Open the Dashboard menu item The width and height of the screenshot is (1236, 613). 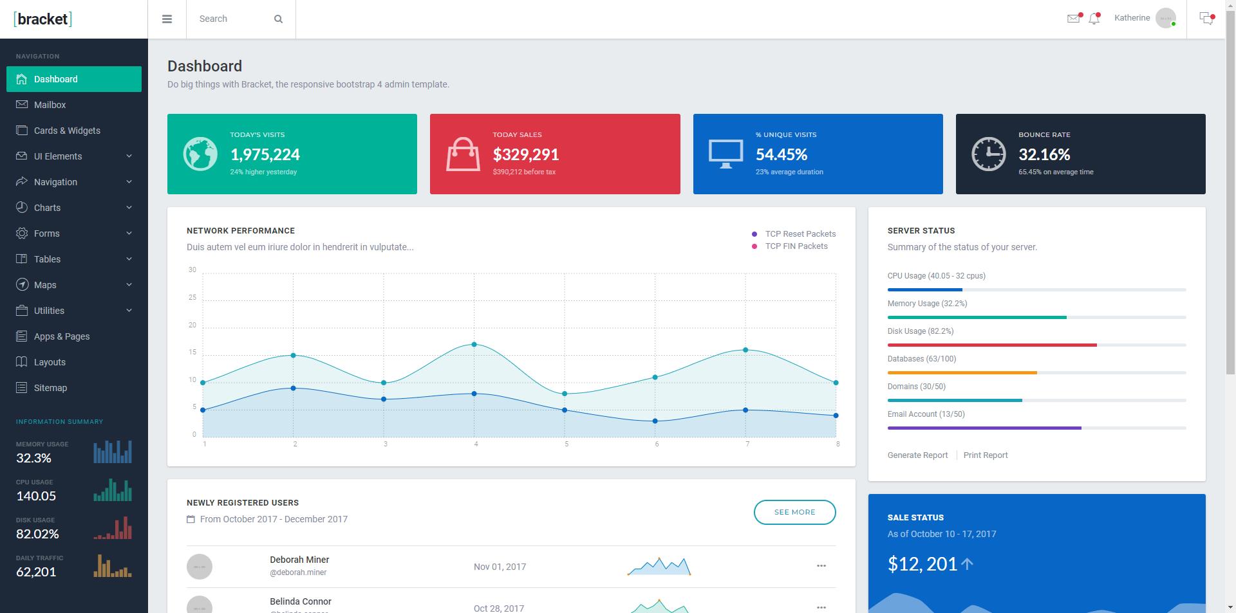74,79
